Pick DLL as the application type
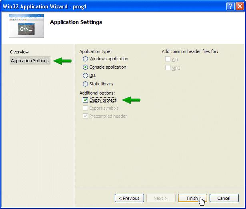The width and height of the screenshot is (246, 209). coord(85,76)
